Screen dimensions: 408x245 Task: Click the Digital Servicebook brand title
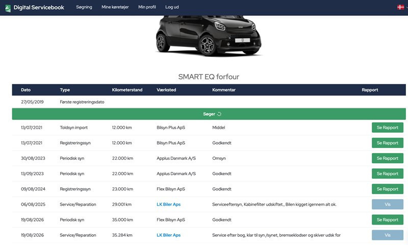click(x=39, y=8)
